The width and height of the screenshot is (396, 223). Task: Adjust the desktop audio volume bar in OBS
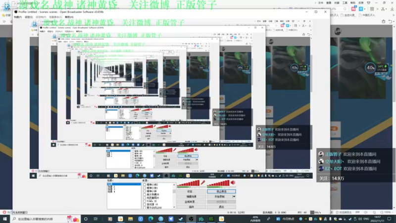coord(218,183)
